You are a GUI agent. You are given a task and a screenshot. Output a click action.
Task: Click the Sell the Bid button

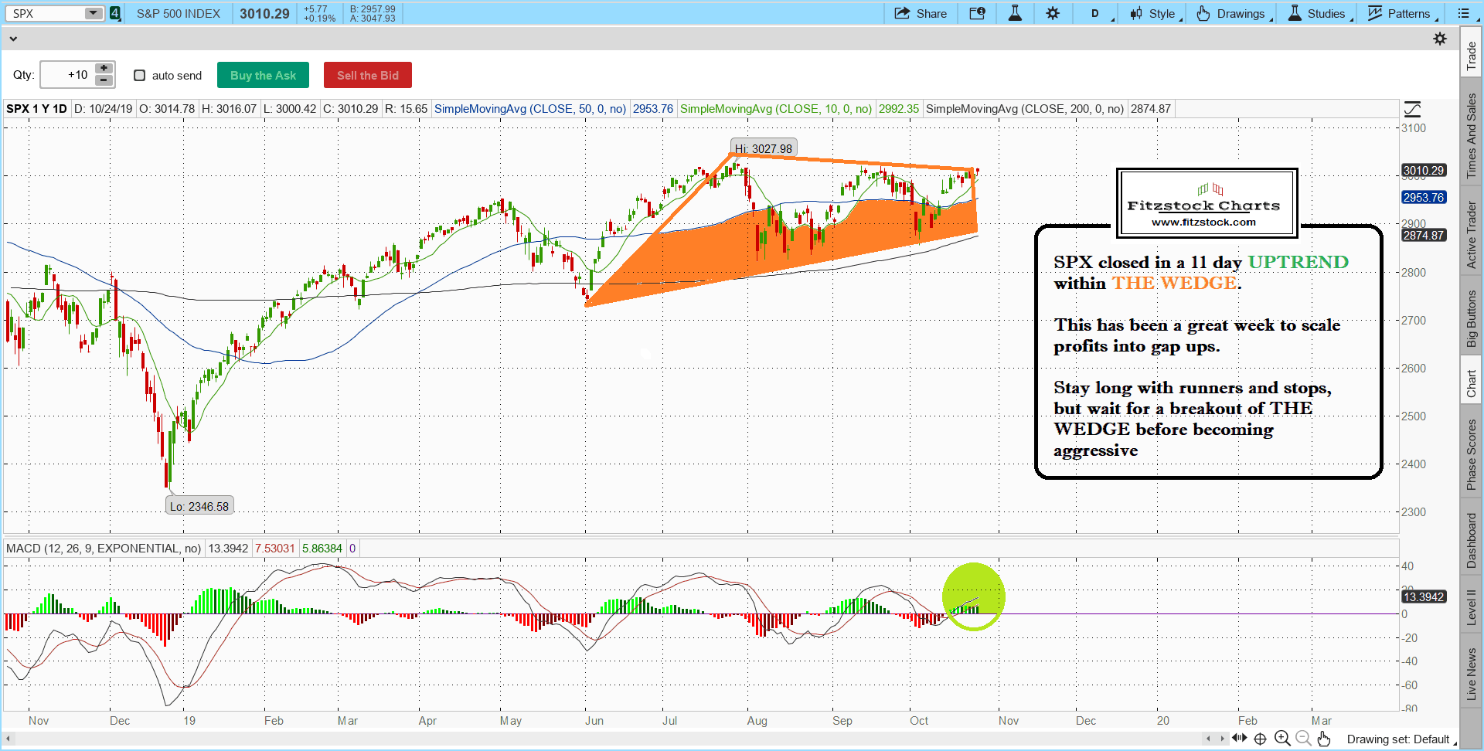367,75
